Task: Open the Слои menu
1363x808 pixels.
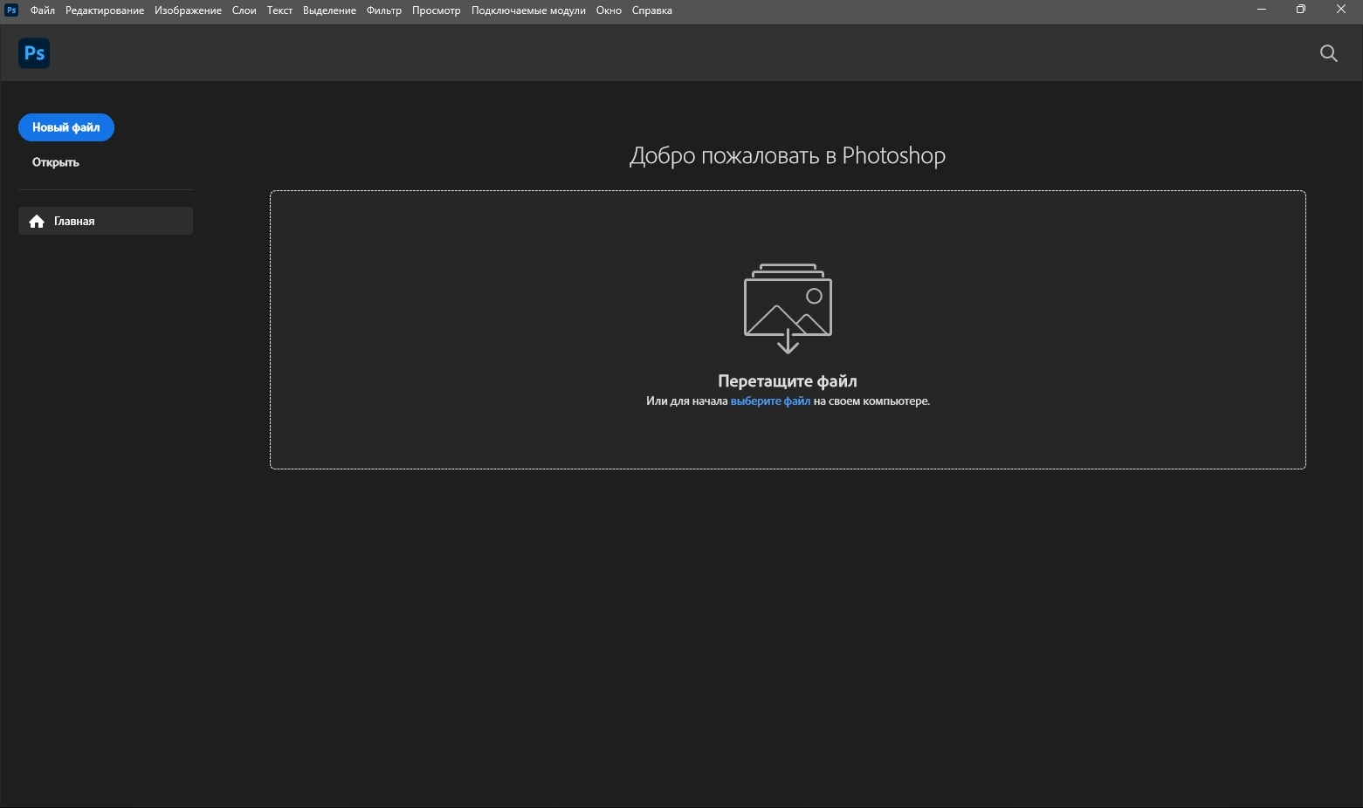Action: tap(244, 10)
